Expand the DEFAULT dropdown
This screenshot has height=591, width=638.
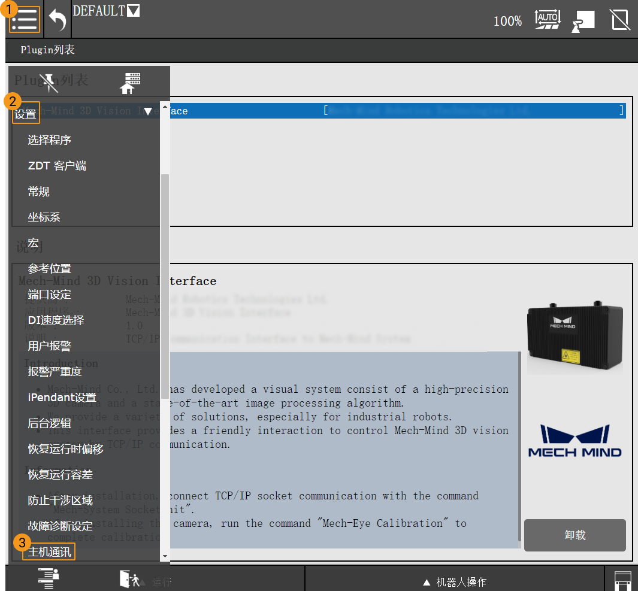click(133, 11)
